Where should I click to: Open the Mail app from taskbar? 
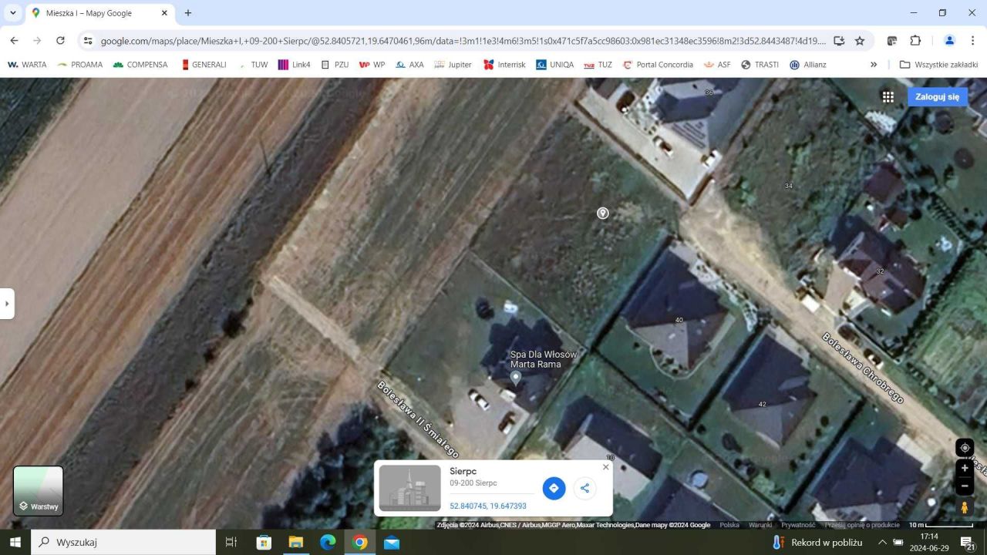[x=392, y=542]
